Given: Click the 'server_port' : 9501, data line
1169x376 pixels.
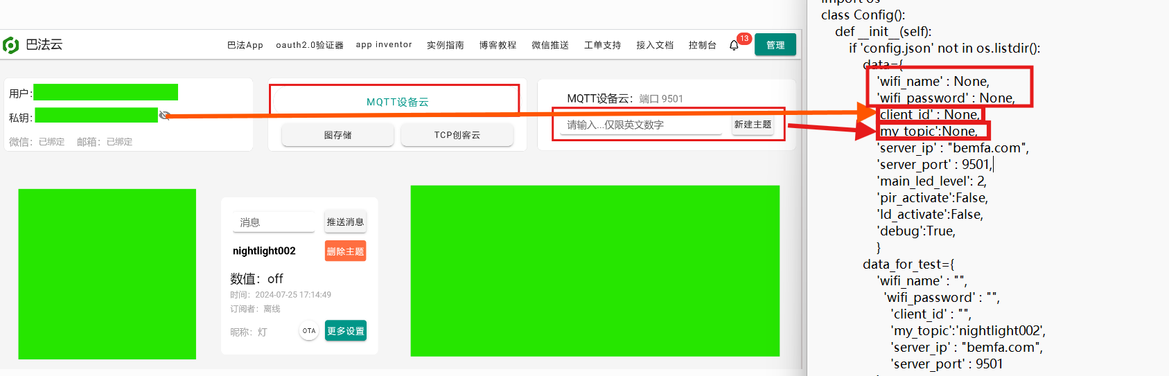Looking at the screenshot, I should point(934,165).
